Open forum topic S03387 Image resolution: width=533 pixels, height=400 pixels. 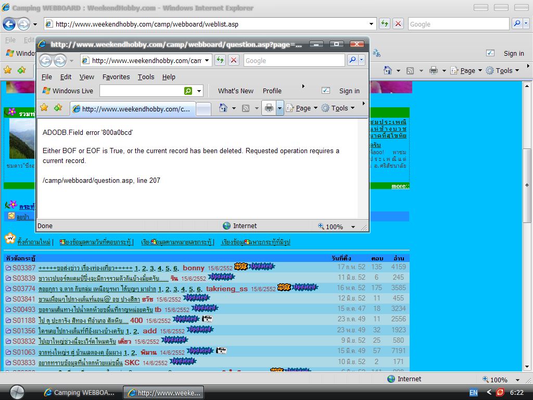coord(24,267)
